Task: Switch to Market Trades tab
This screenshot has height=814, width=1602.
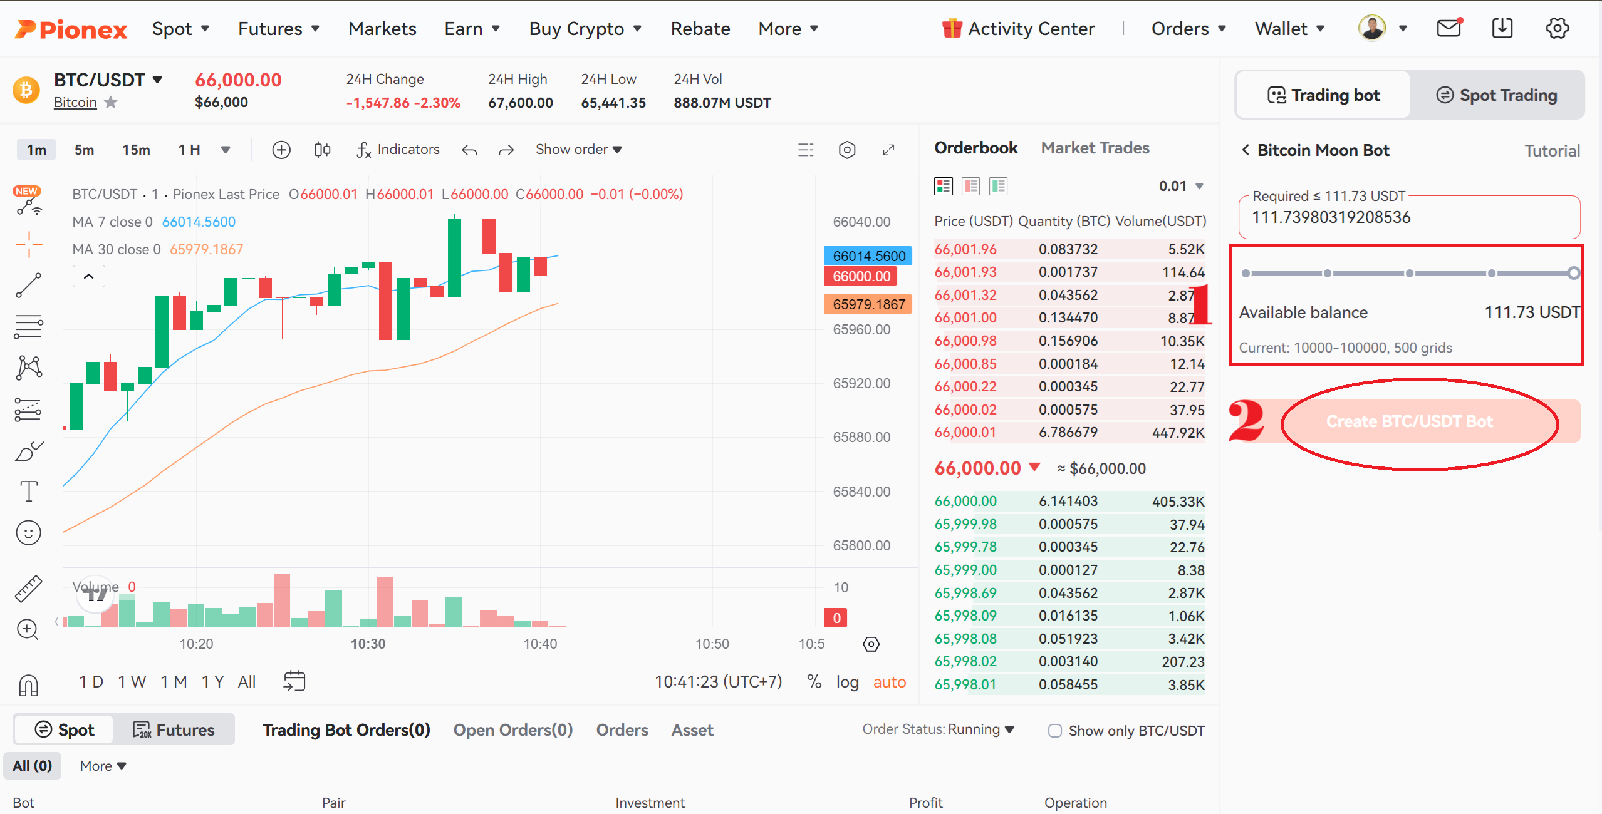Action: pyautogui.click(x=1095, y=148)
